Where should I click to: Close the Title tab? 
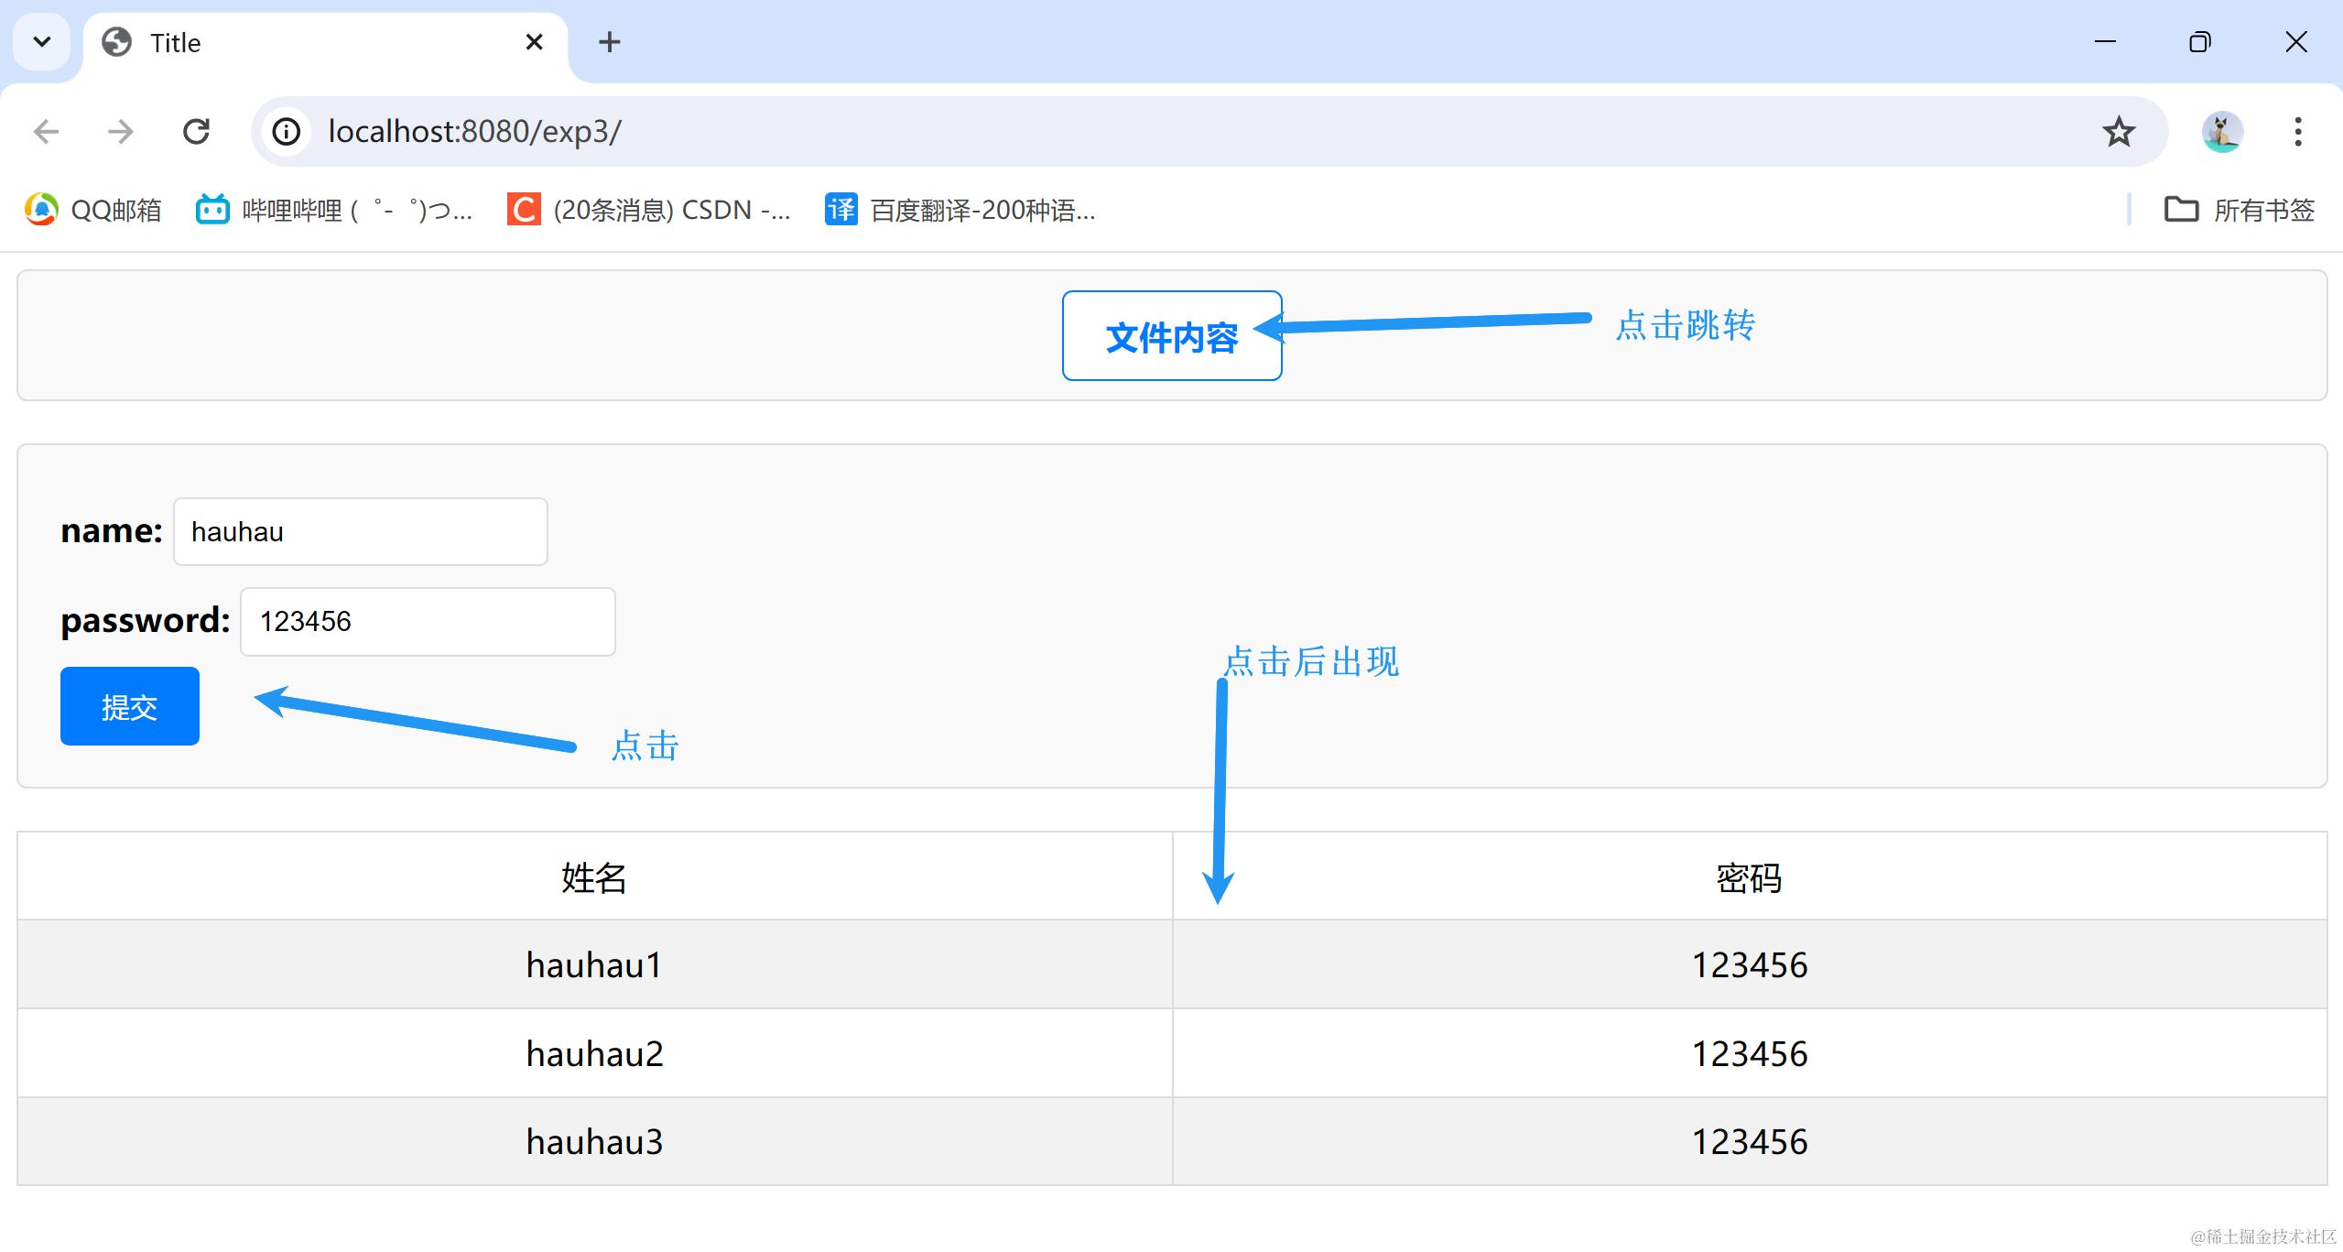(535, 42)
